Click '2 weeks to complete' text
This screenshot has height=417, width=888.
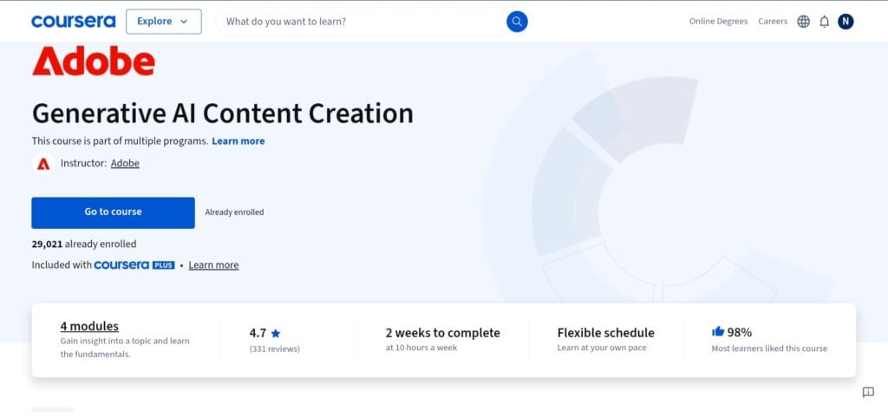(443, 333)
